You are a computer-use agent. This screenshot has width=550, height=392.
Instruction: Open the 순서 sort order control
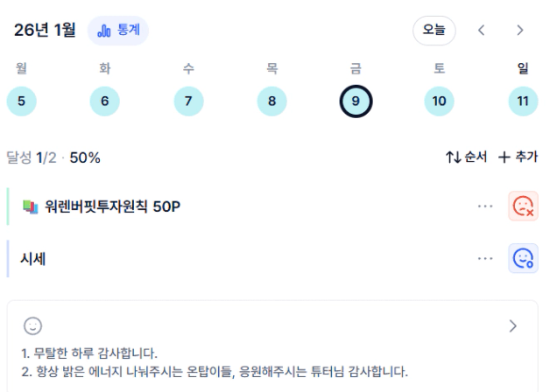coord(465,157)
